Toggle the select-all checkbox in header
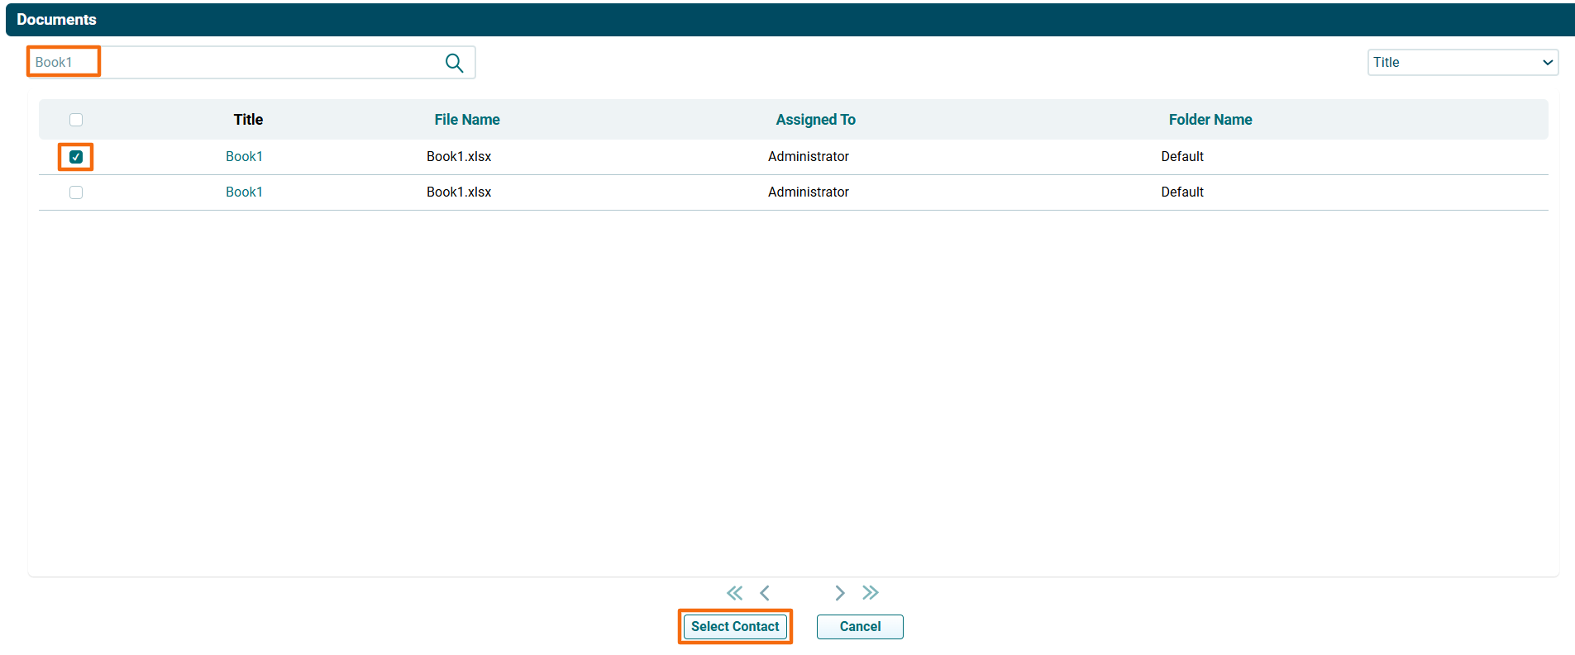 [x=76, y=120]
